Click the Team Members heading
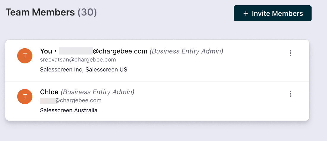327x141 pixels. [40, 12]
